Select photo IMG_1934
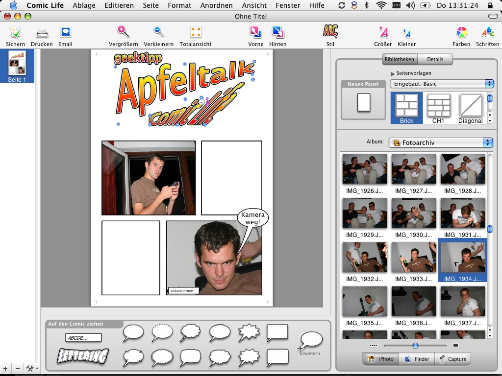 463,260
